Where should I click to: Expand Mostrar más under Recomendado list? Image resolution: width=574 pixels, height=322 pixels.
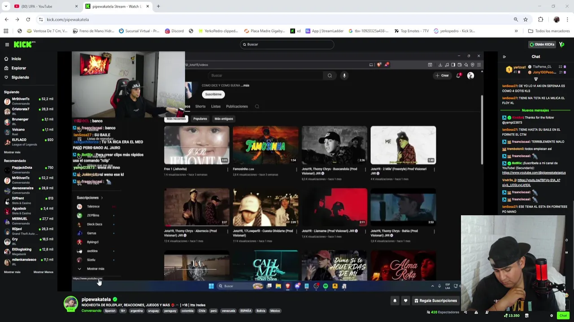(12, 272)
